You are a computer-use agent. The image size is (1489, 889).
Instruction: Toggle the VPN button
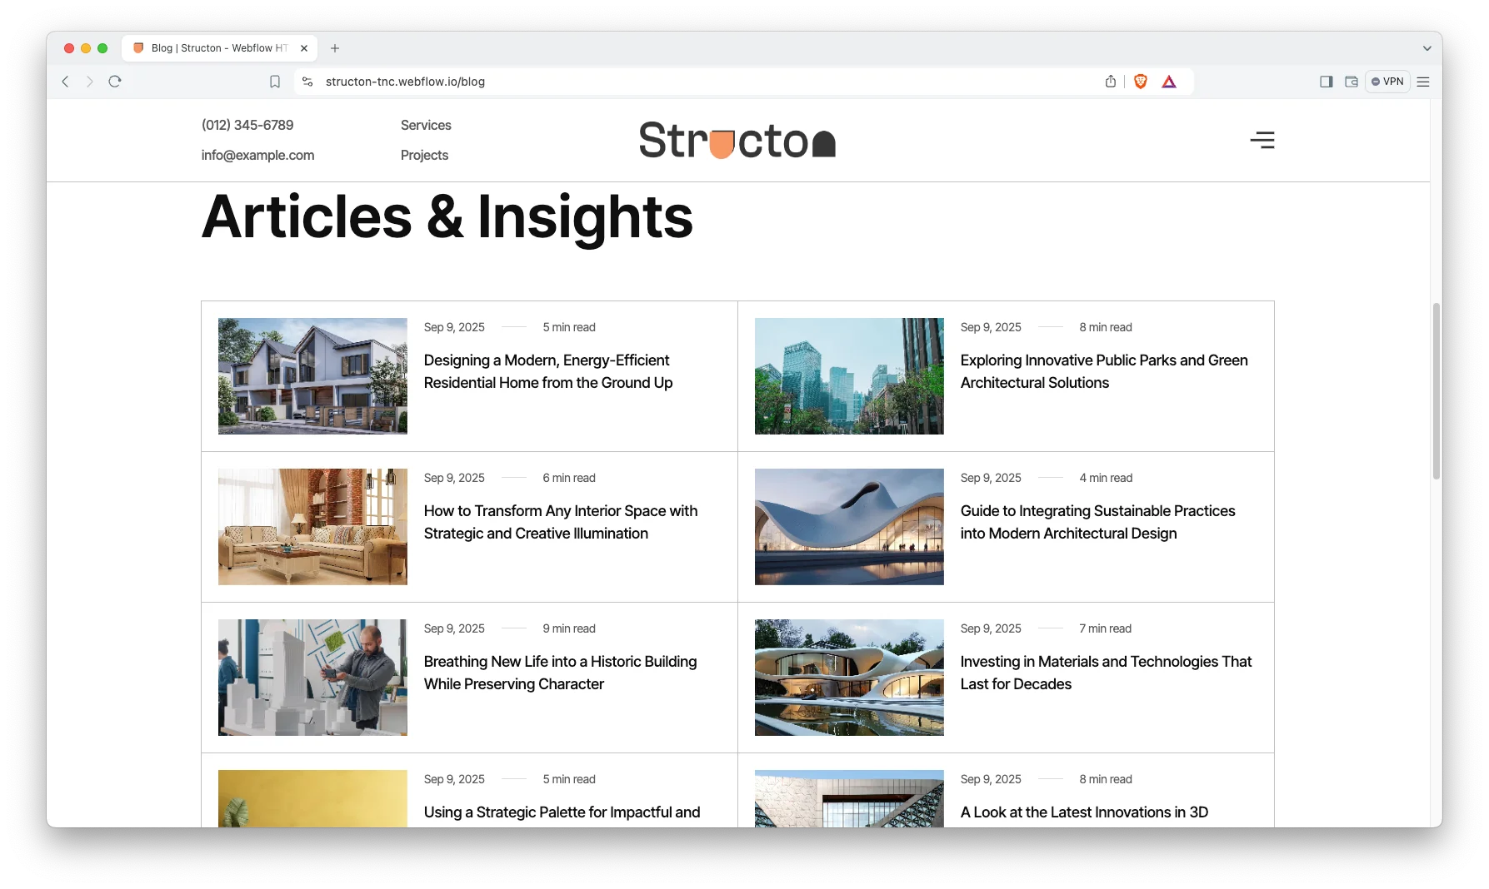(x=1387, y=82)
